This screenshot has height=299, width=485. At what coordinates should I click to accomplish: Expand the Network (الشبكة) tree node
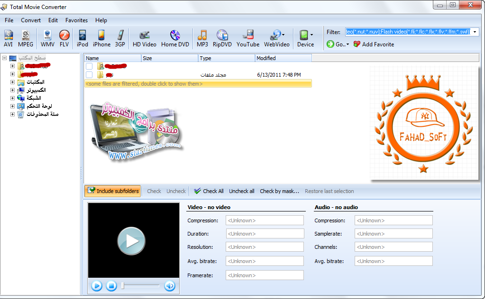[12, 98]
